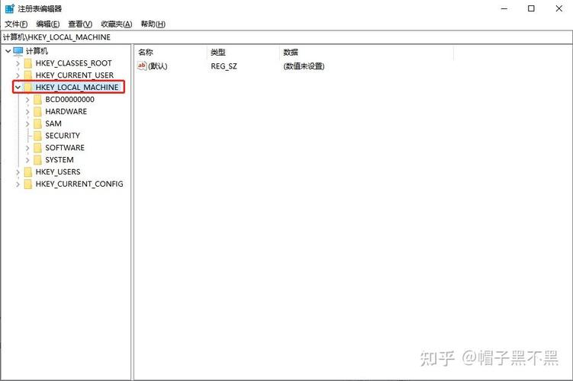Click the 类型 column header
Screen dimensions: 573x381
tap(243, 52)
